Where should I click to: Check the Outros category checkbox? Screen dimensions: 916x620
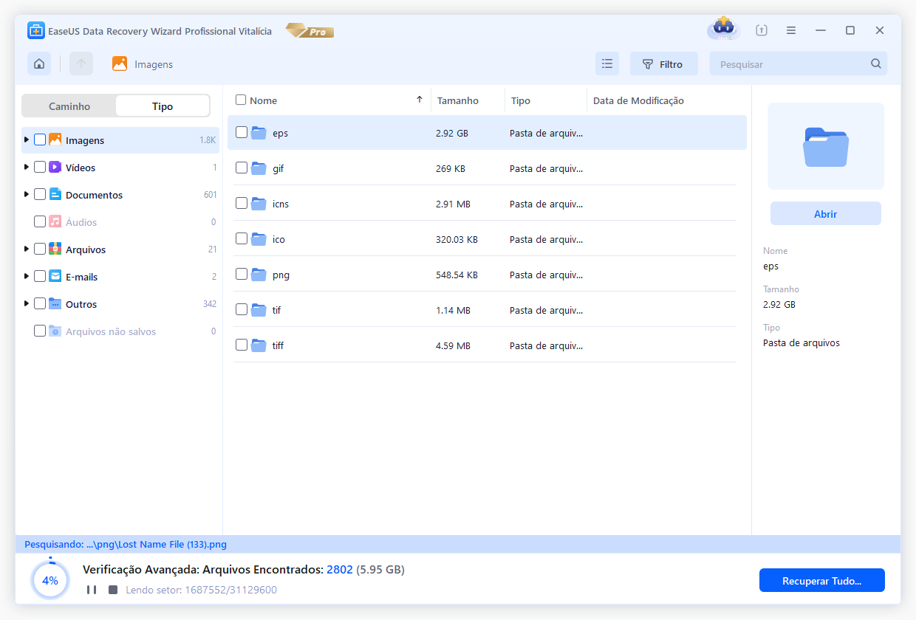tap(40, 303)
